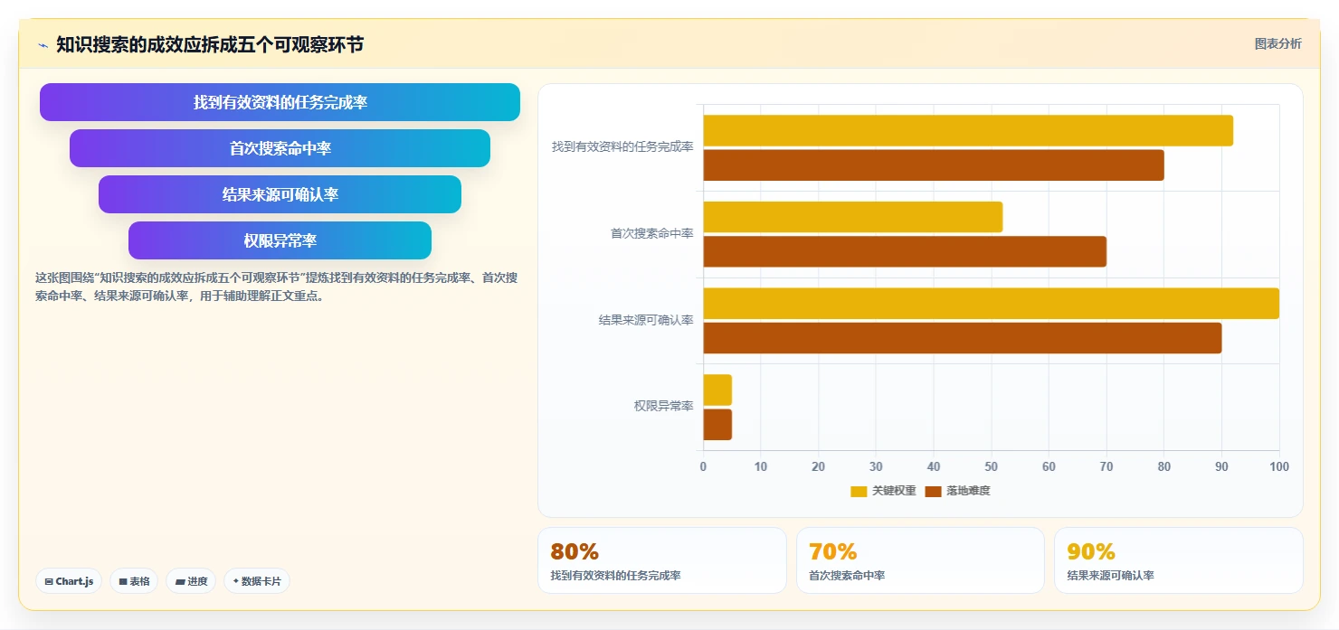Click the x-axis tick value 100

click(1279, 467)
